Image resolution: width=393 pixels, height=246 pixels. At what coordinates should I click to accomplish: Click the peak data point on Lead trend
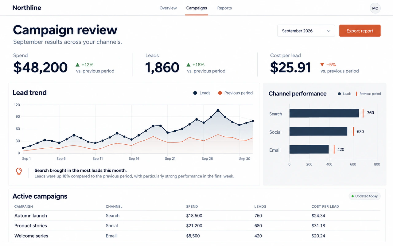218,110
